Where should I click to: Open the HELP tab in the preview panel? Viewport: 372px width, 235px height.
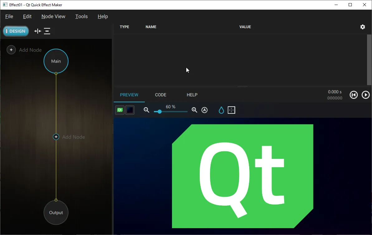[x=192, y=95]
